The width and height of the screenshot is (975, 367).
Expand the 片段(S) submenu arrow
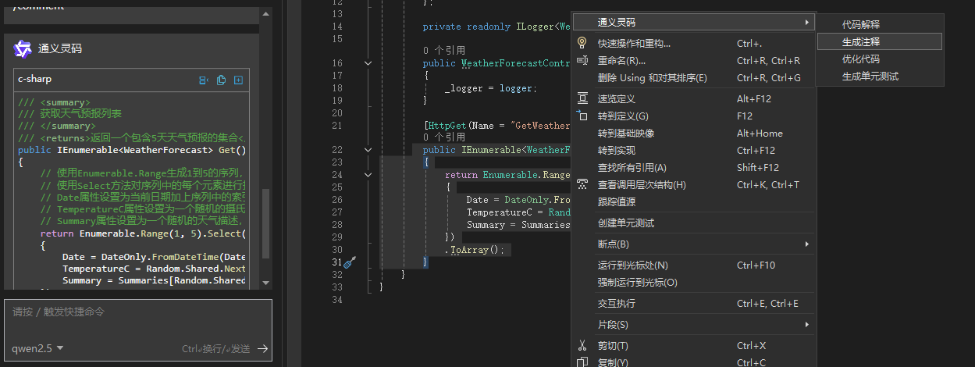pyautogui.click(x=806, y=325)
